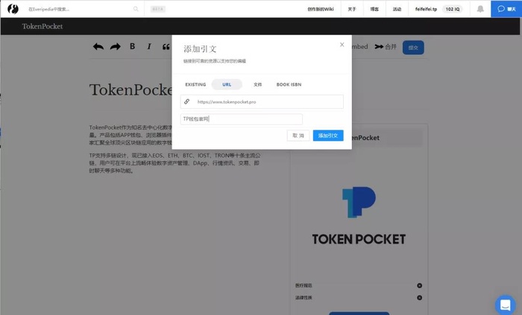Click the Everipedia logo in the header
The width and height of the screenshot is (522, 315).
tap(13, 9)
